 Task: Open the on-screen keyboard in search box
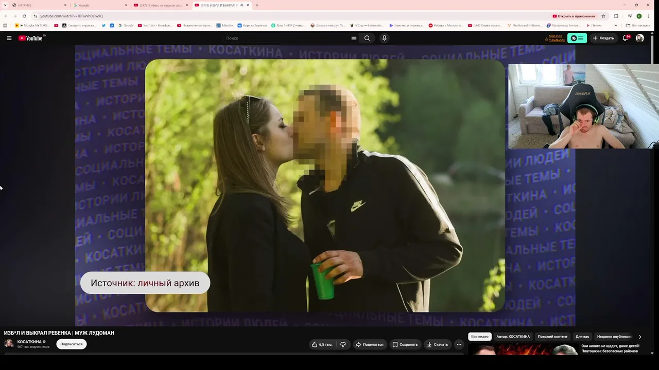coord(354,38)
